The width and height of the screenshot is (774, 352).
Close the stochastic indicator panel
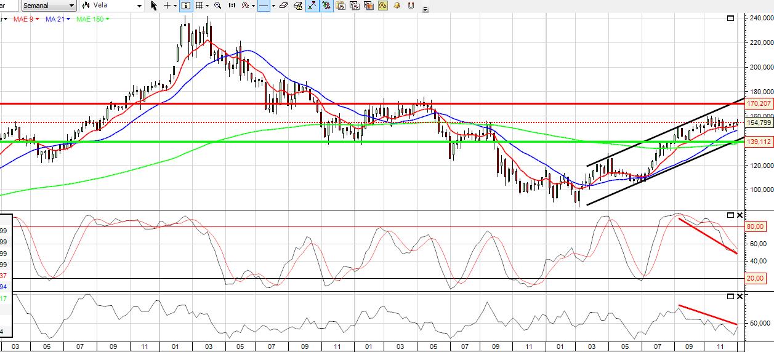click(740, 215)
